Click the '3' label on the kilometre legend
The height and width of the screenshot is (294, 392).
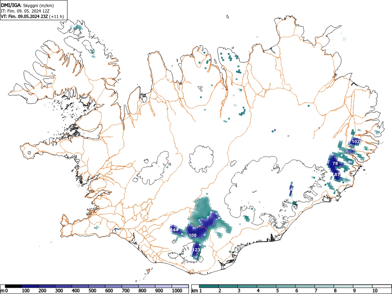(x=239, y=291)
